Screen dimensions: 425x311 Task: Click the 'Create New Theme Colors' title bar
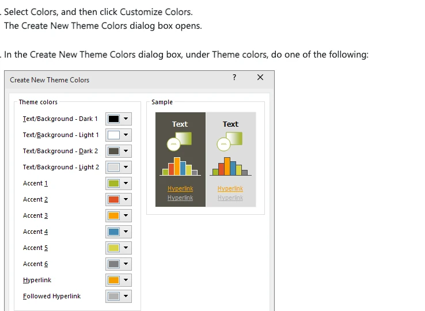click(x=139, y=79)
